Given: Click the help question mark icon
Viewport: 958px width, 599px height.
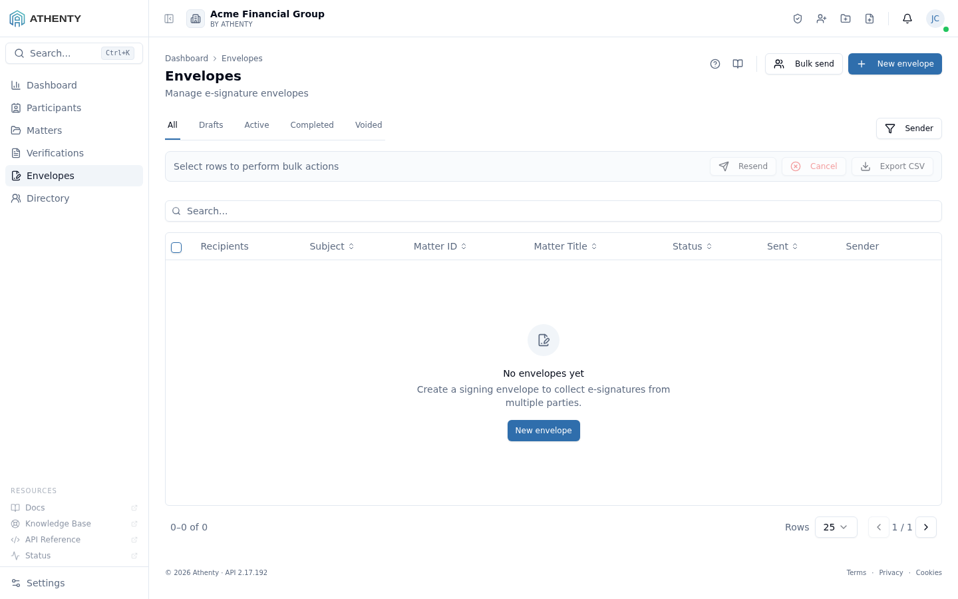Looking at the screenshot, I should 715,64.
